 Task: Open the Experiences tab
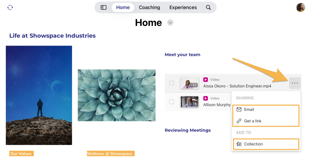point(183,7)
